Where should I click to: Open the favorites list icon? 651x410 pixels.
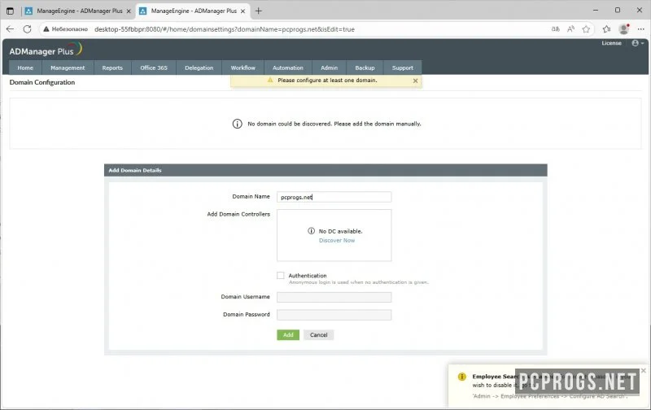coord(606,29)
